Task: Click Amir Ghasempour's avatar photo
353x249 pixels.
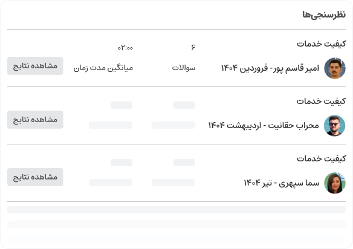Action: 335,68
